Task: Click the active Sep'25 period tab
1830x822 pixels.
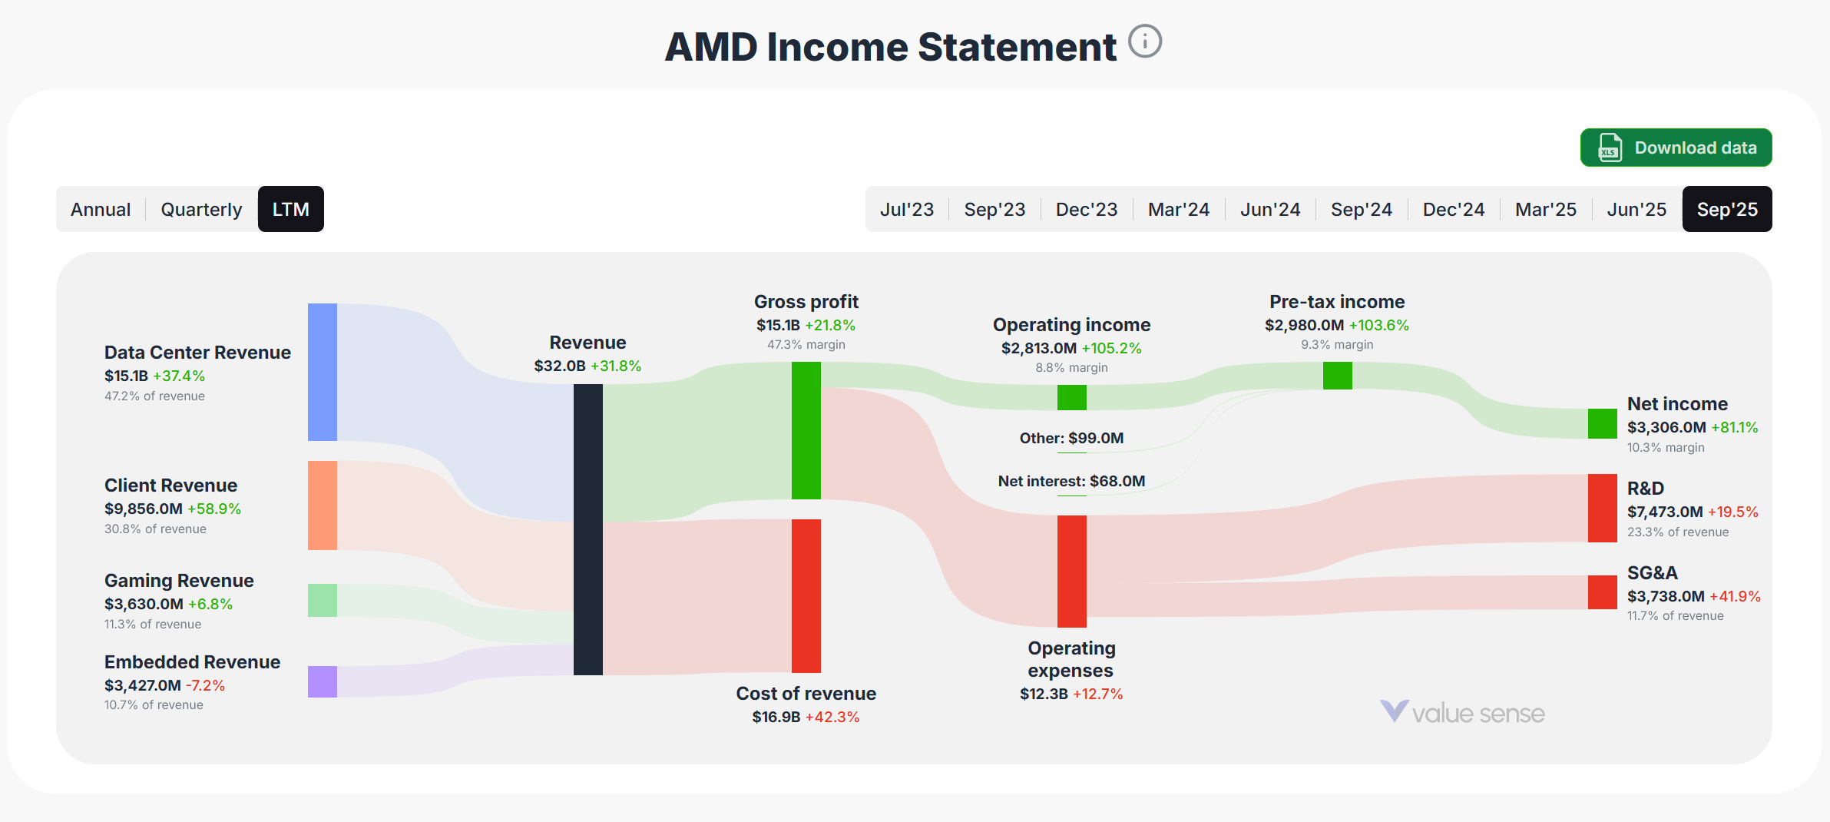Action: click(1726, 209)
